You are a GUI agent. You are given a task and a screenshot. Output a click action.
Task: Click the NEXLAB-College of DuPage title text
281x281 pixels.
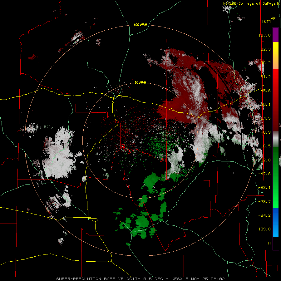point(250,3)
